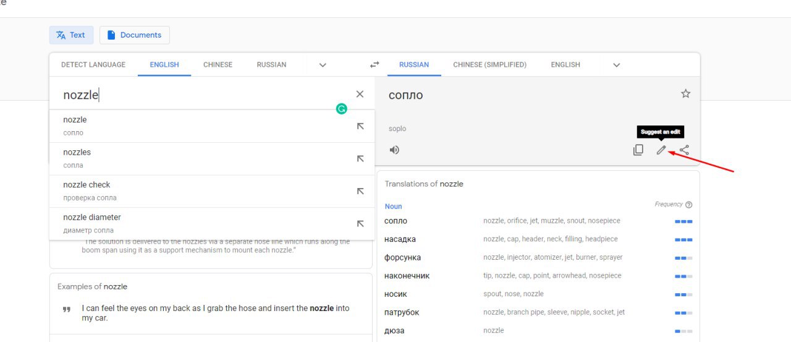Viewport: 791px width, 342px height.
Task: Share the translation
Action: tap(684, 150)
